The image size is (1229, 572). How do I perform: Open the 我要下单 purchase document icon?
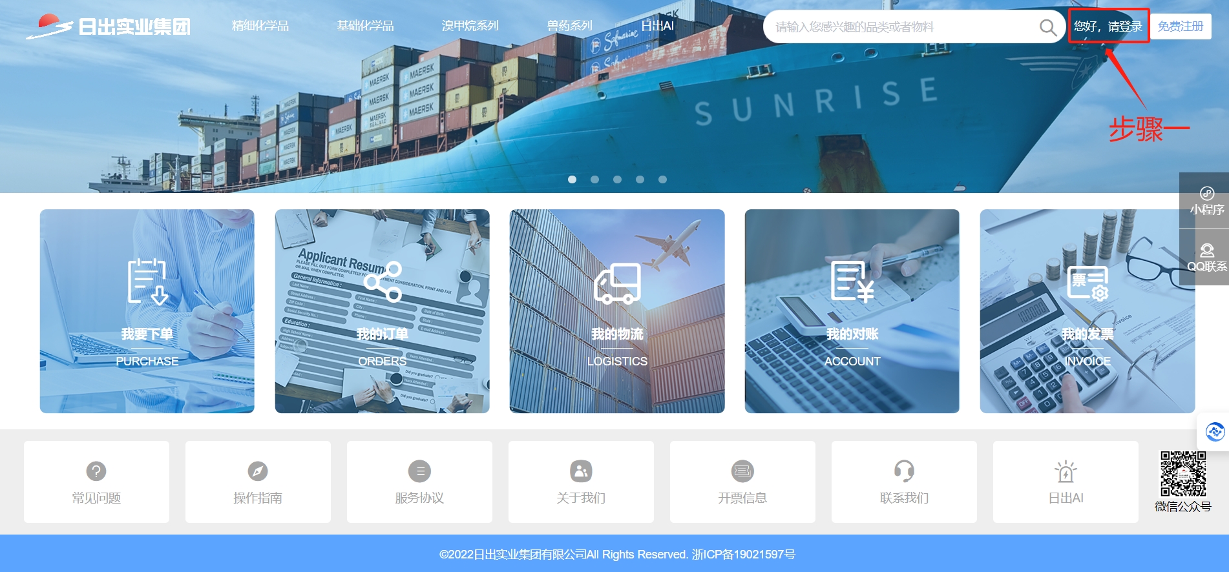tap(147, 281)
